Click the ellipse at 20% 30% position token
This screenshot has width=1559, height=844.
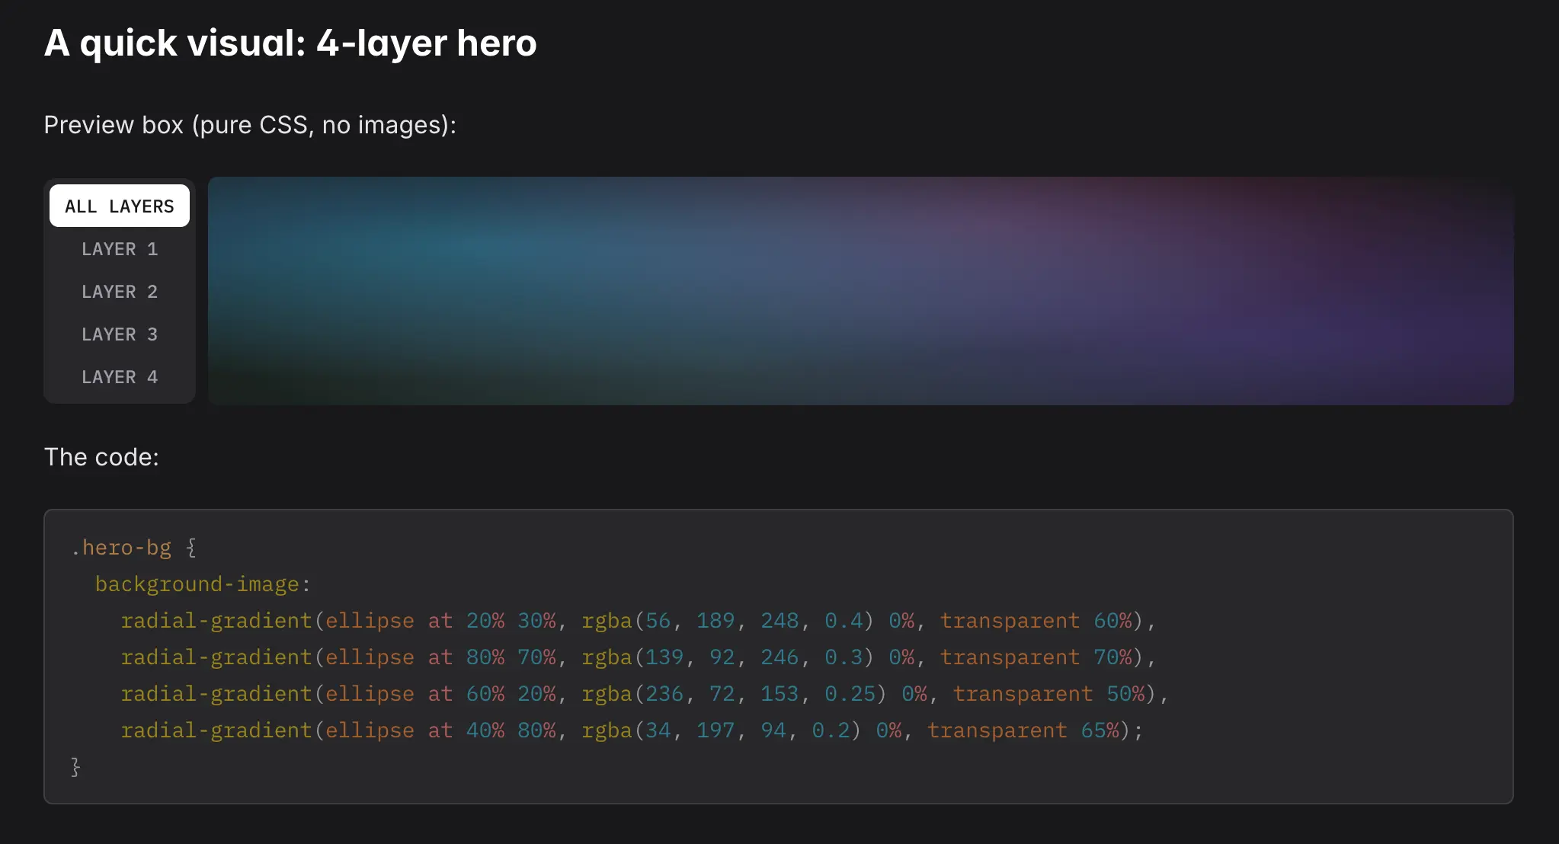[438, 620]
